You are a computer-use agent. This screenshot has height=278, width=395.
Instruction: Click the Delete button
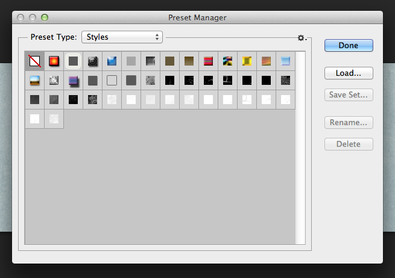tap(349, 144)
